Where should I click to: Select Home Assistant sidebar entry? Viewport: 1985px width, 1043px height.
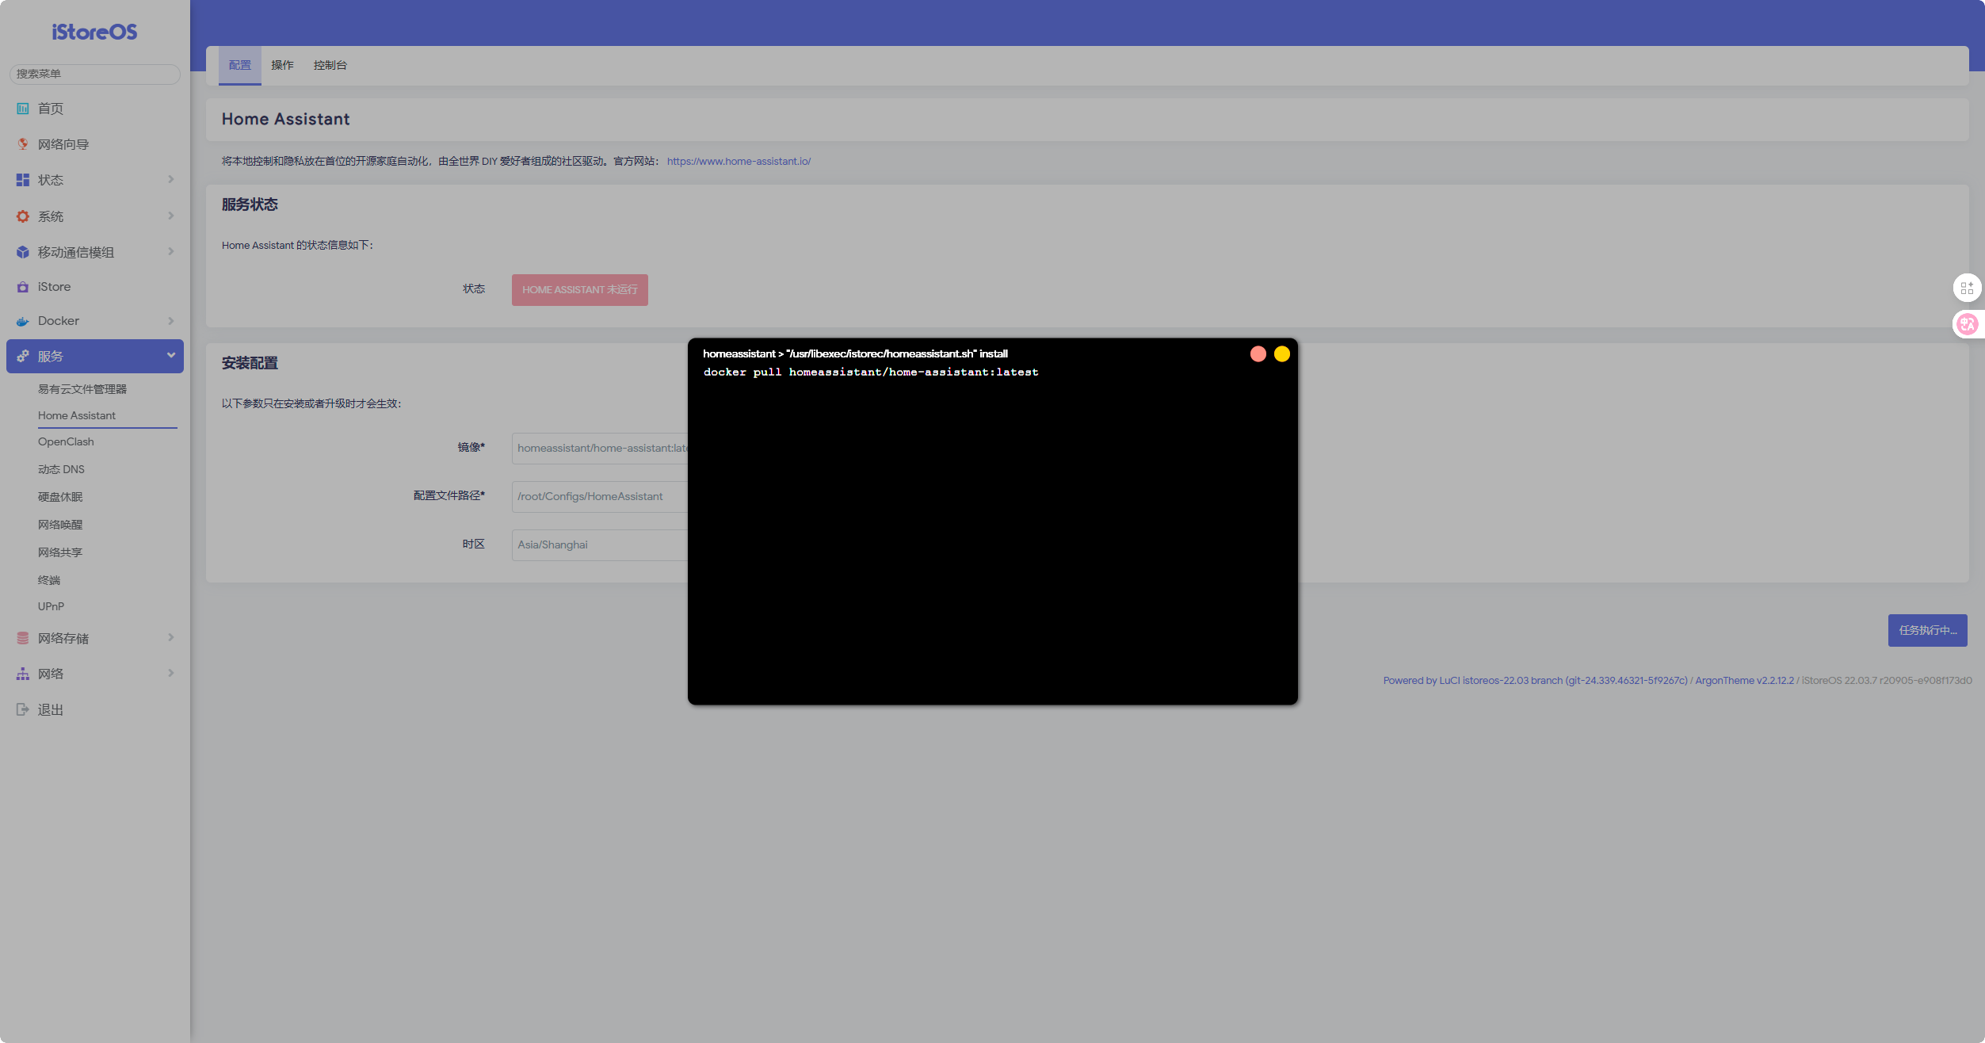click(x=77, y=415)
